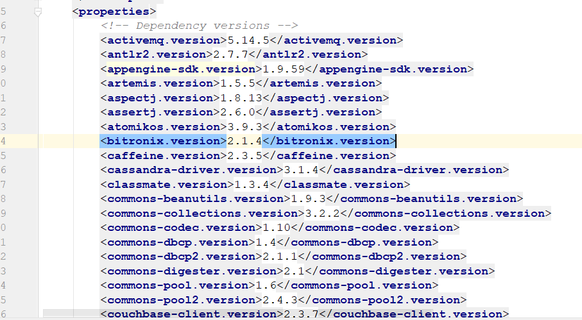Click the closing commons-dbcp2.version tag
Image resolution: width=582 pixels, height=320 pixels.
(382, 257)
